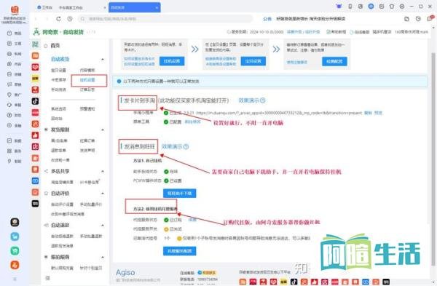Click the question-mark icon after 发消息到旺旺 效果演示
Viewport: 437px width, 286px height.
tap(186, 146)
